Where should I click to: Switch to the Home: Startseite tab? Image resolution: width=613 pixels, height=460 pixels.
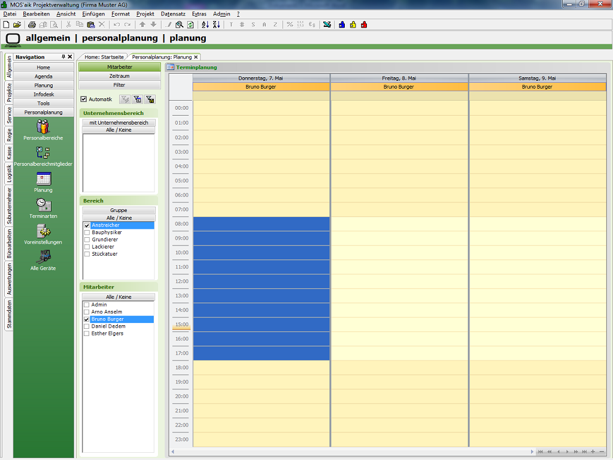pos(104,57)
